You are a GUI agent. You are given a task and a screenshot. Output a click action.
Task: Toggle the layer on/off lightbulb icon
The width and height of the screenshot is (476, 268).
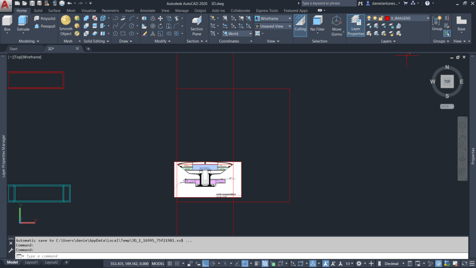tap(369, 18)
